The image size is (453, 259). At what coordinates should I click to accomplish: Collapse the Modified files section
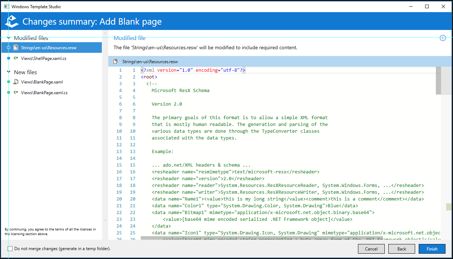[x=8, y=38]
